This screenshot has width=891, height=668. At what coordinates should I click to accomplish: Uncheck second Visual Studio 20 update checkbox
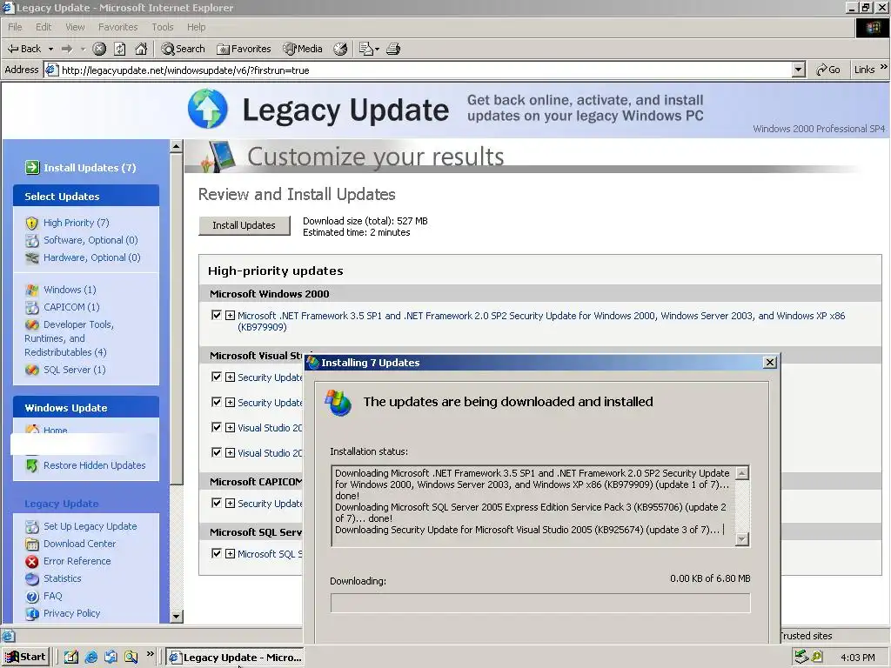[x=216, y=452]
